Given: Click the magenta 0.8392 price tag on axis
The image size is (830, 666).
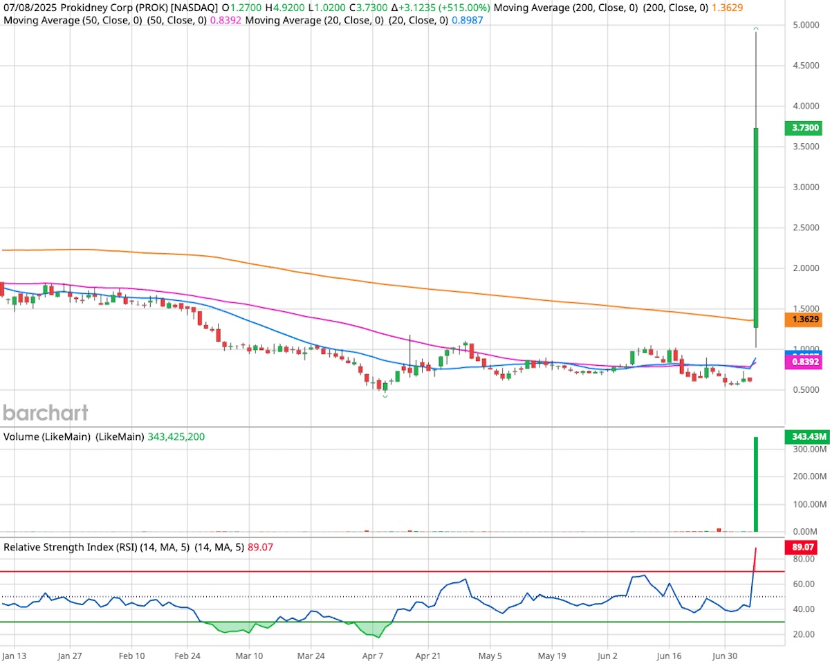Looking at the screenshot, I should coord(802,362).
